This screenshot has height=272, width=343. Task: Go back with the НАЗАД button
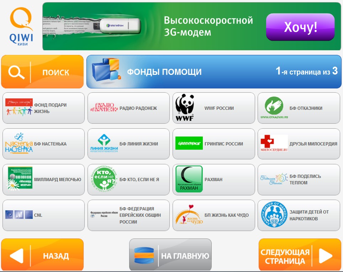coord(42,255)
